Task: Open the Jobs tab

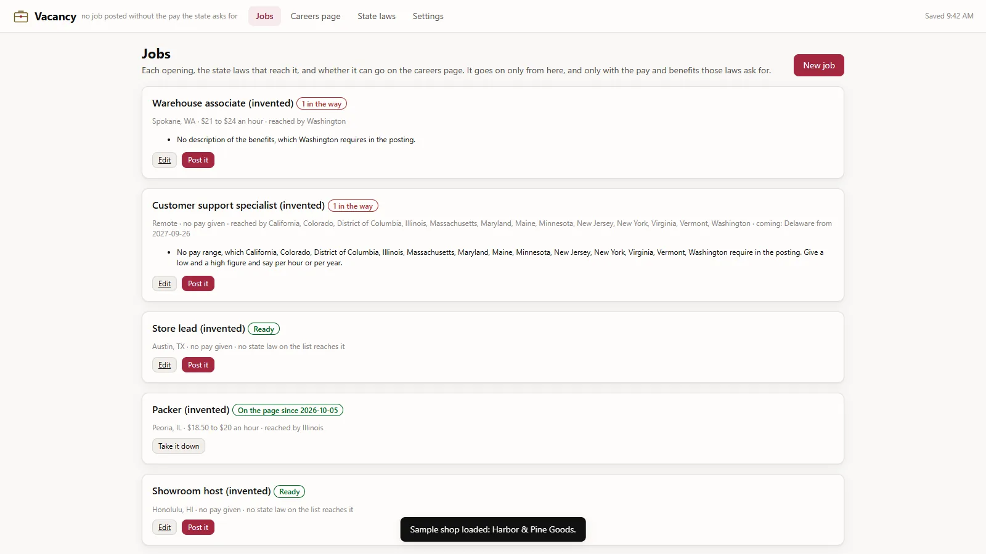Action: [x=264, y=16]
